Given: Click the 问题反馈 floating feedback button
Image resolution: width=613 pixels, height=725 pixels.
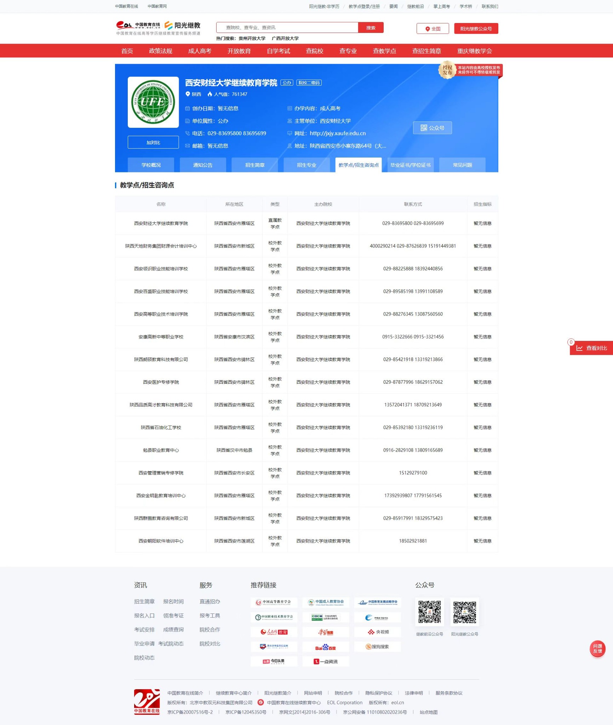Looking at the screenshot, I should (597, 649).
